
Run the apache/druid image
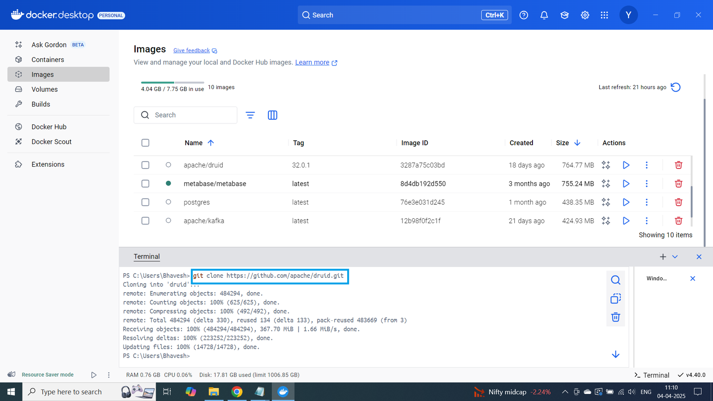tap(626, 165)
